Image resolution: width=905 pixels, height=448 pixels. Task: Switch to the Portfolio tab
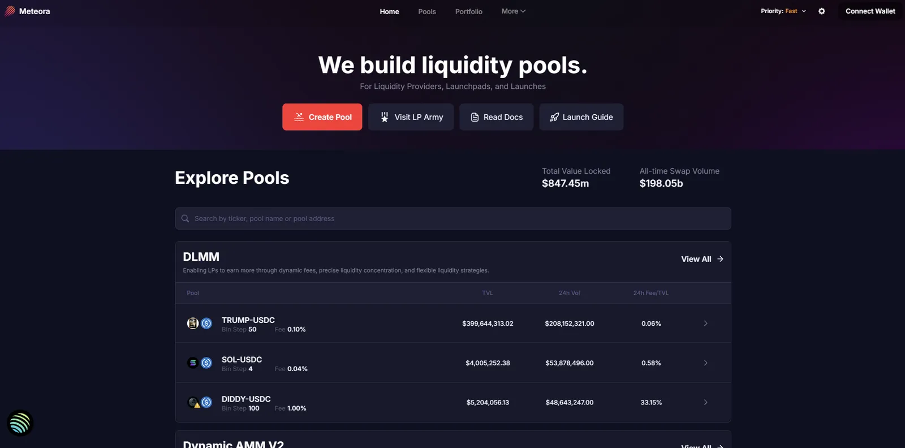coord(469,11)
